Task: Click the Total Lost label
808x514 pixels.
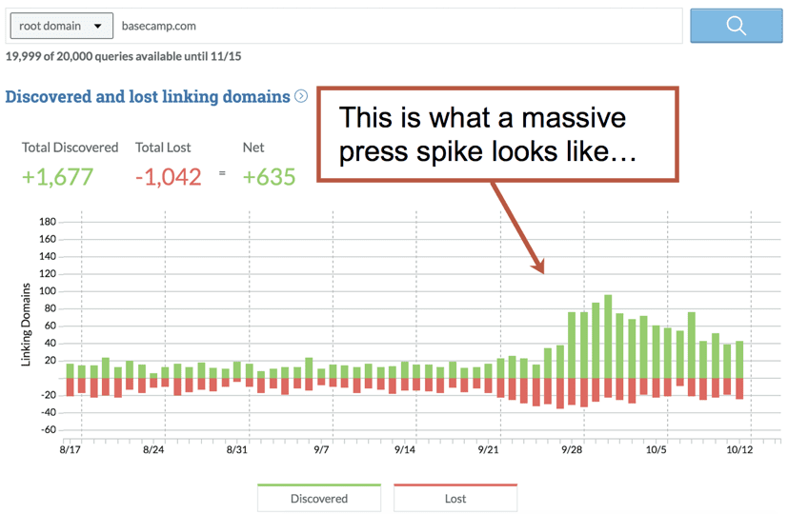Action: click(163, 148)
